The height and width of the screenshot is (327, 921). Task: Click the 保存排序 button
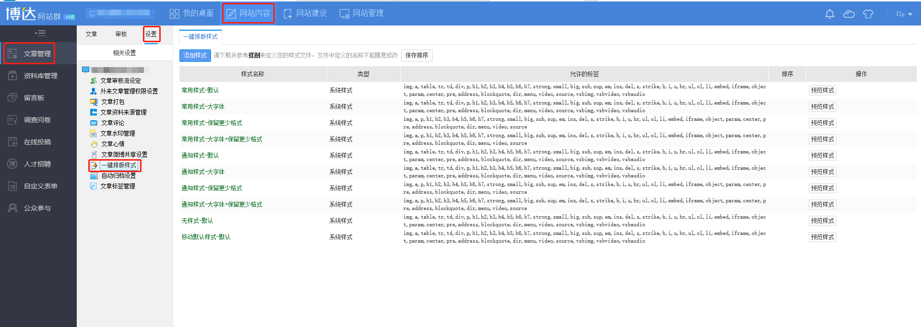tap(416, 56)
